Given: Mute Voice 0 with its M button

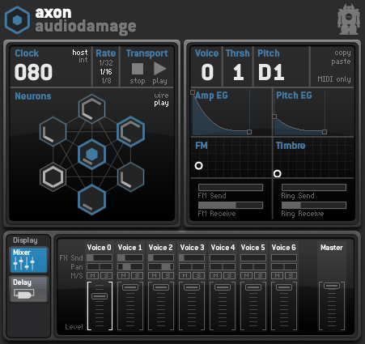Looking at the screenshot, I should pos(93,276).
